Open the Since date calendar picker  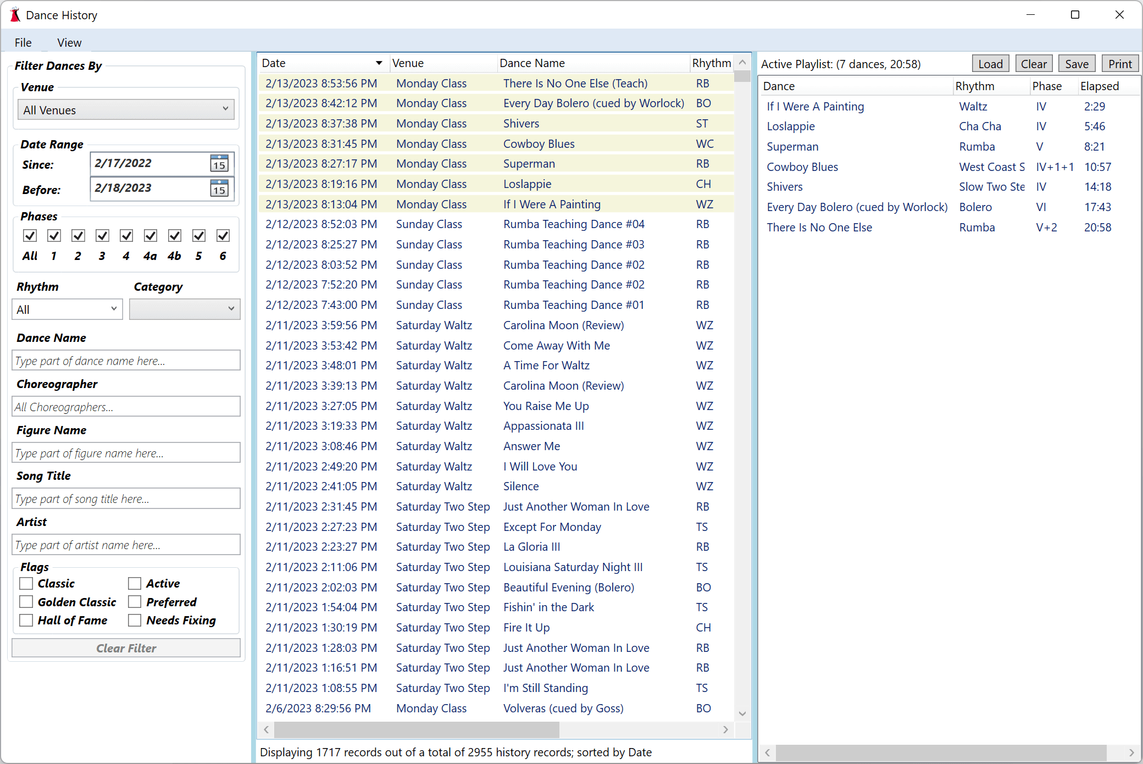pos(219,163)
